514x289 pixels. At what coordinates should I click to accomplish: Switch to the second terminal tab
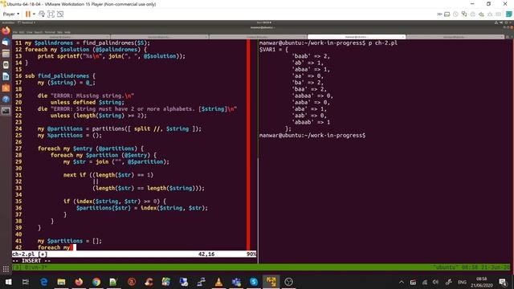point(160,37)
